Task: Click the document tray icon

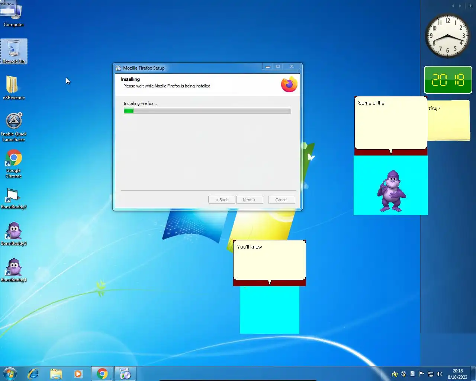Action: click(x=412, y=374)
